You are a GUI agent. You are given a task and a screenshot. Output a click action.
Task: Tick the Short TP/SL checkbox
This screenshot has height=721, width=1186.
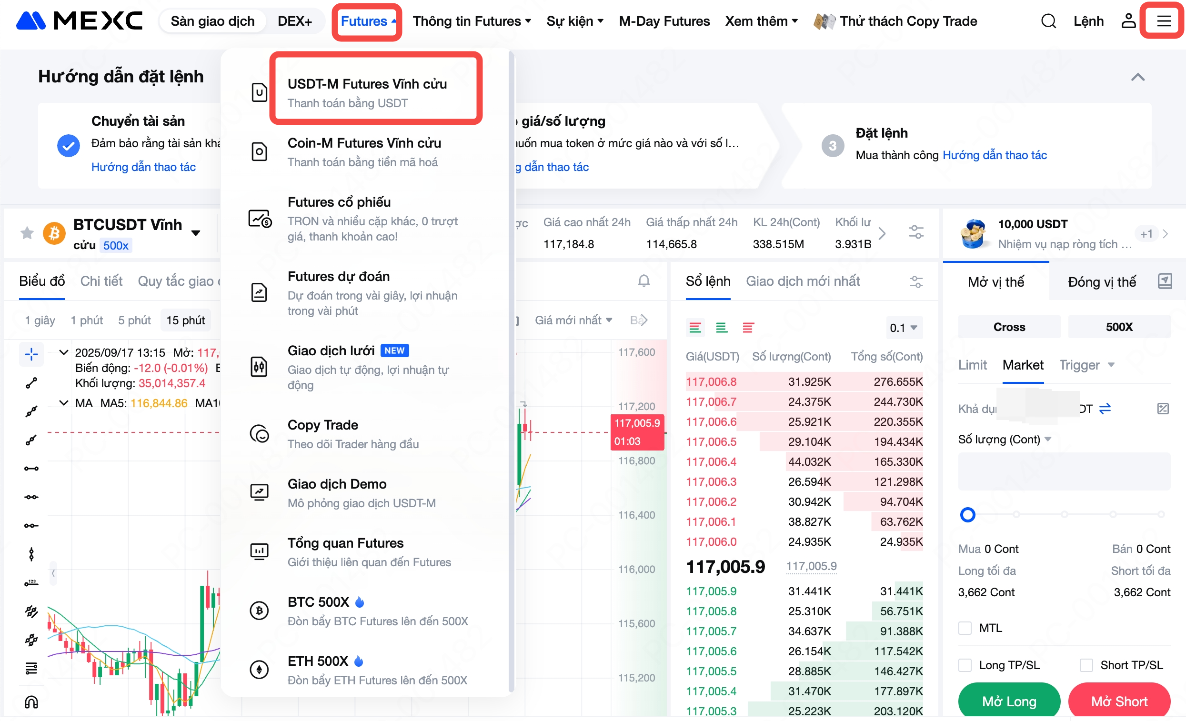[x=1086, y=665]
